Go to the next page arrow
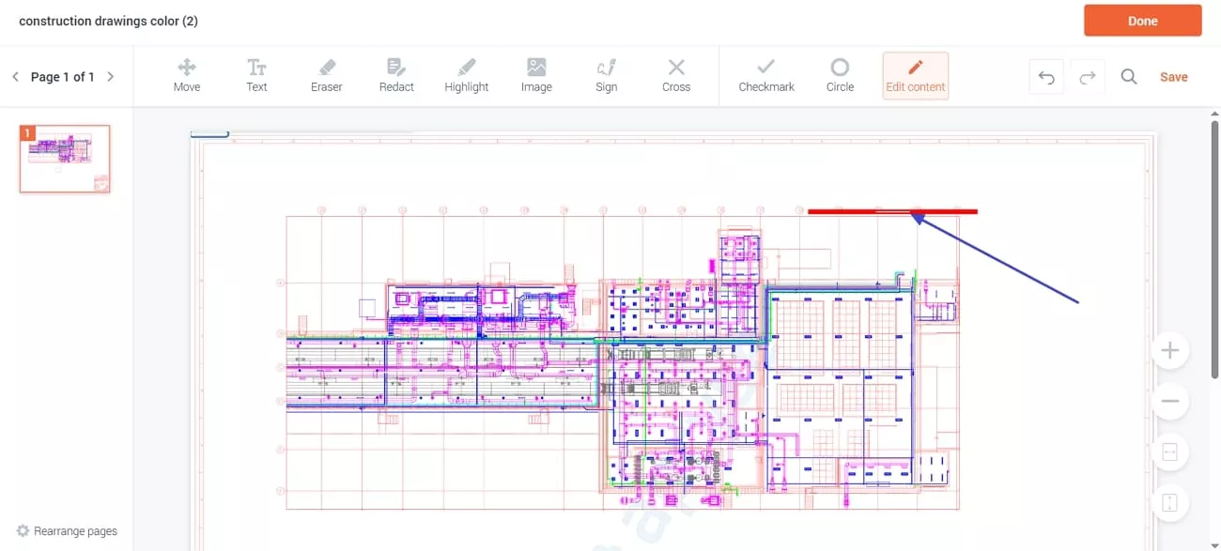Screen dimensions: 1221x551 pyautogui.click(x=110, y=77)
